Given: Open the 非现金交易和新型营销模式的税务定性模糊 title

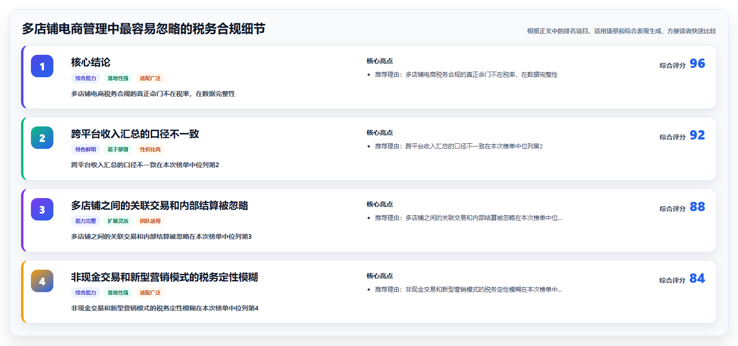Looking at the screenshot, I should [164, 277].
